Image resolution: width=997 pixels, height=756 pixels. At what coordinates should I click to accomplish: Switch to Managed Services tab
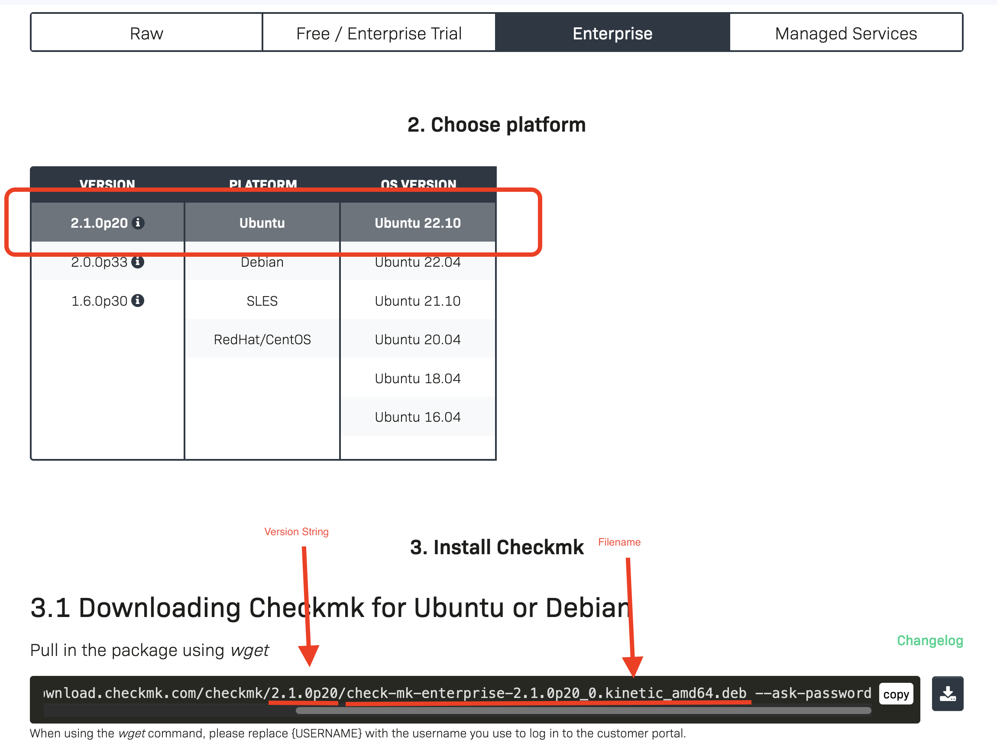point(845,33)
